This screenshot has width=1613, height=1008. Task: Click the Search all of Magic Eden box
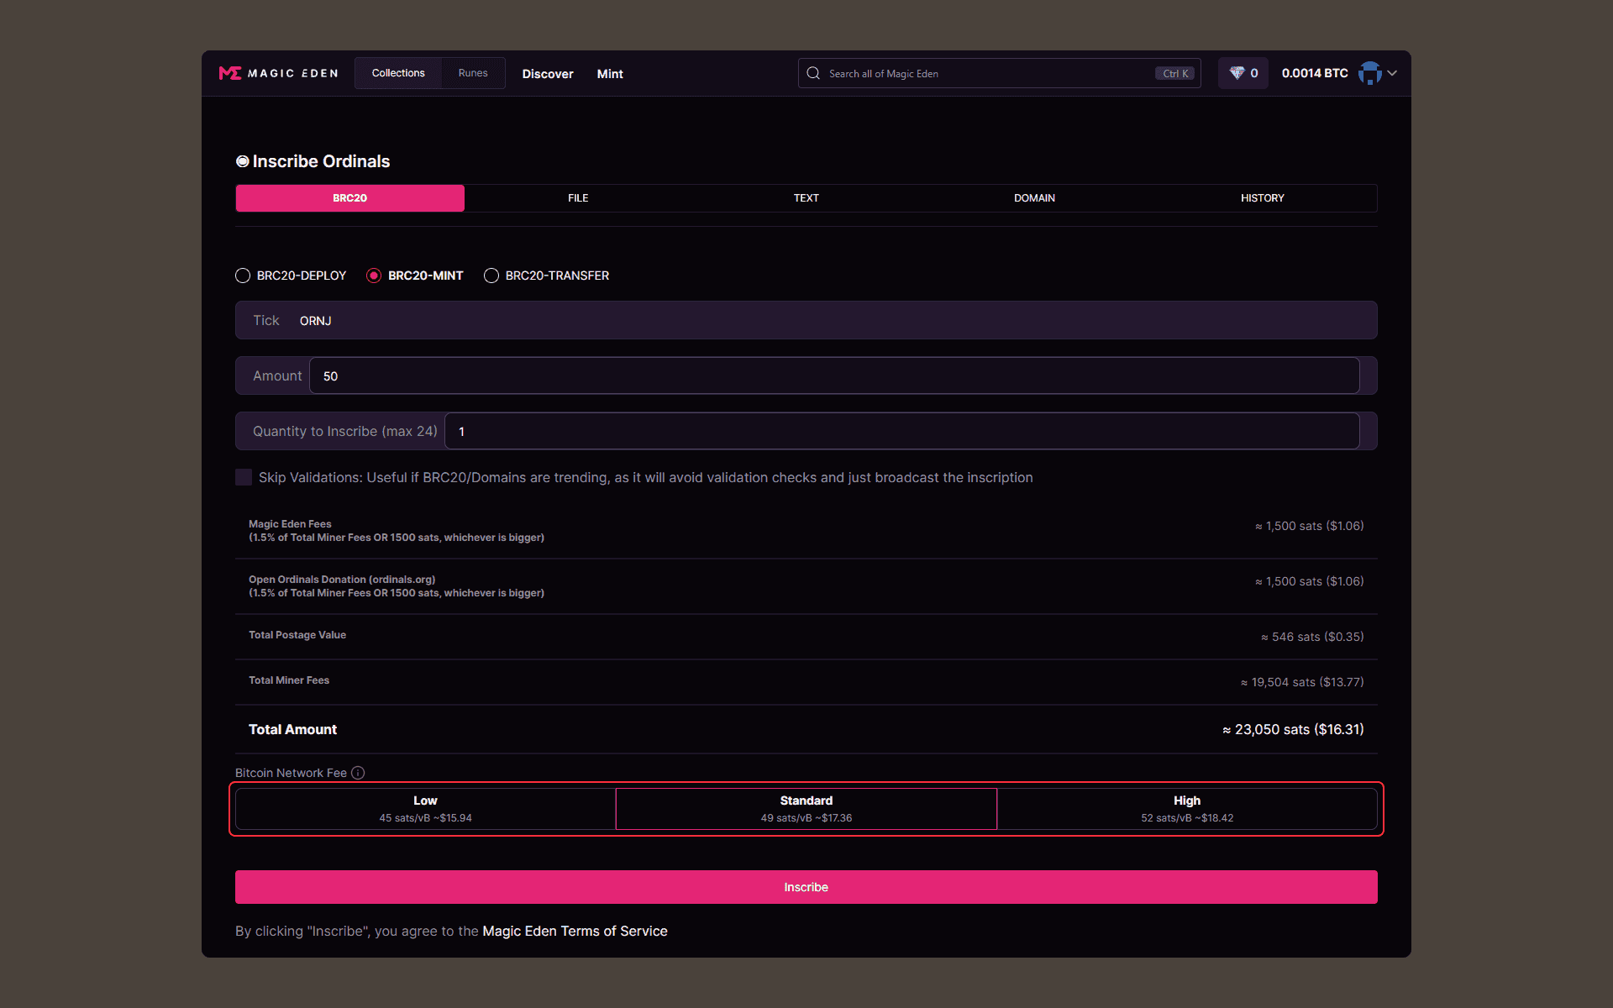[999, 73]
